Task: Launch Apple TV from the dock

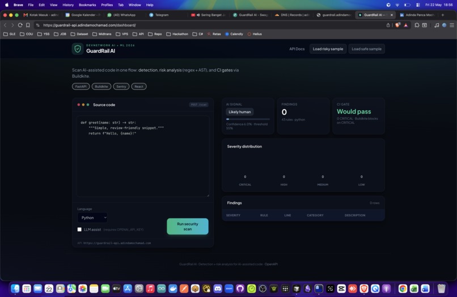Action: [116, 289]
